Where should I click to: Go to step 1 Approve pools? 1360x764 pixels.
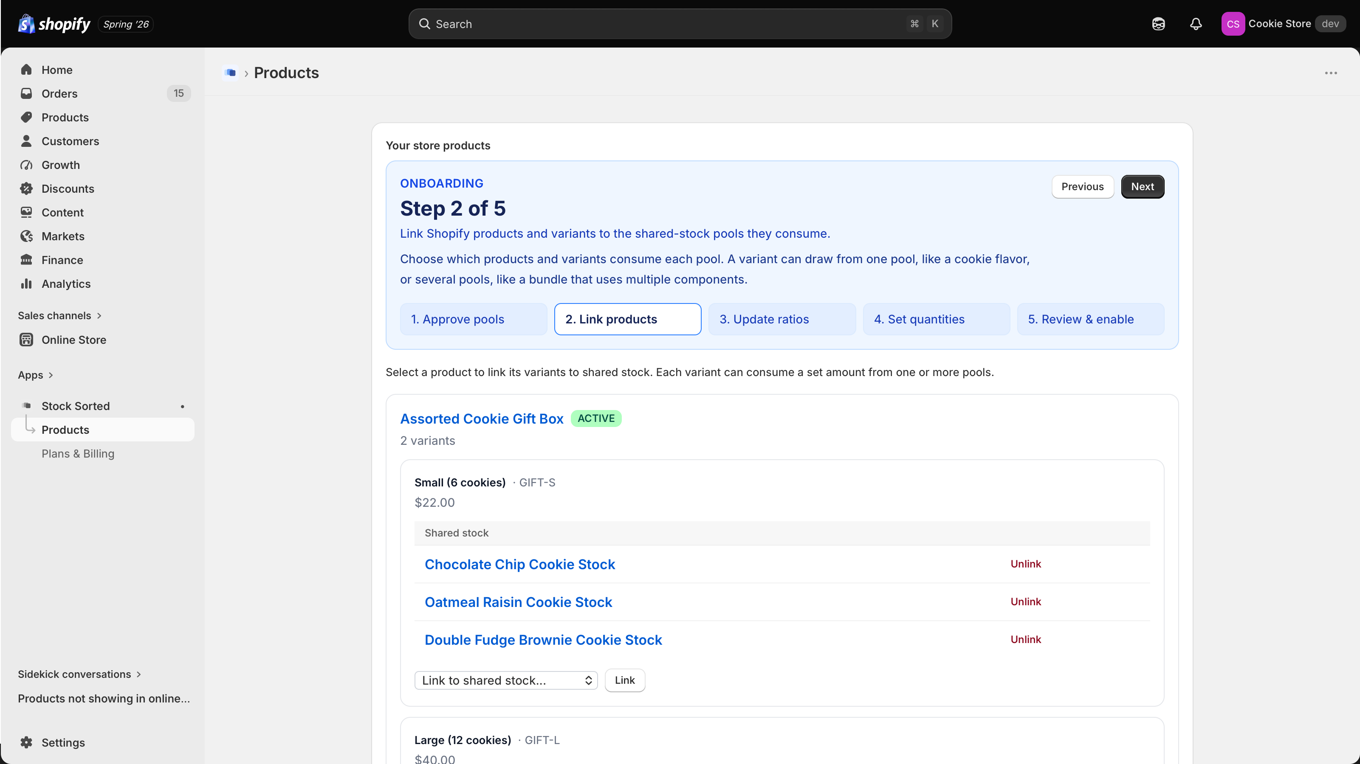[473, 319]
